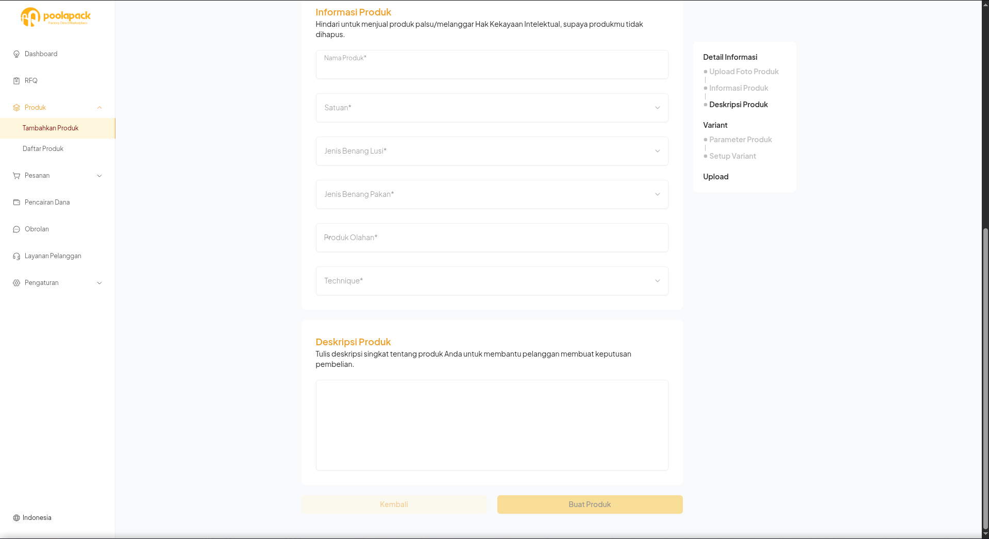Expand the Pesanan submenu chevron
989x539 pixels.
tap(99, 176)
